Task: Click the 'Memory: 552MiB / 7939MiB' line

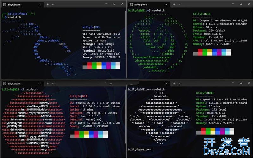Action: [89, 126]
